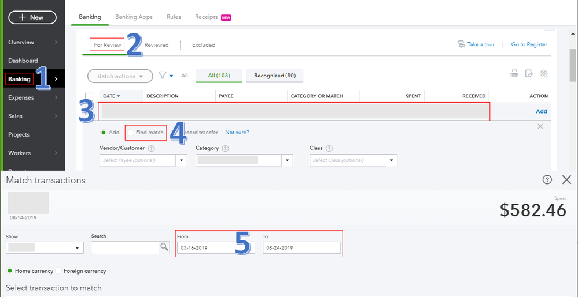Click the filter funnel icon
578x297 pixels.
click(x=162, y=76)
